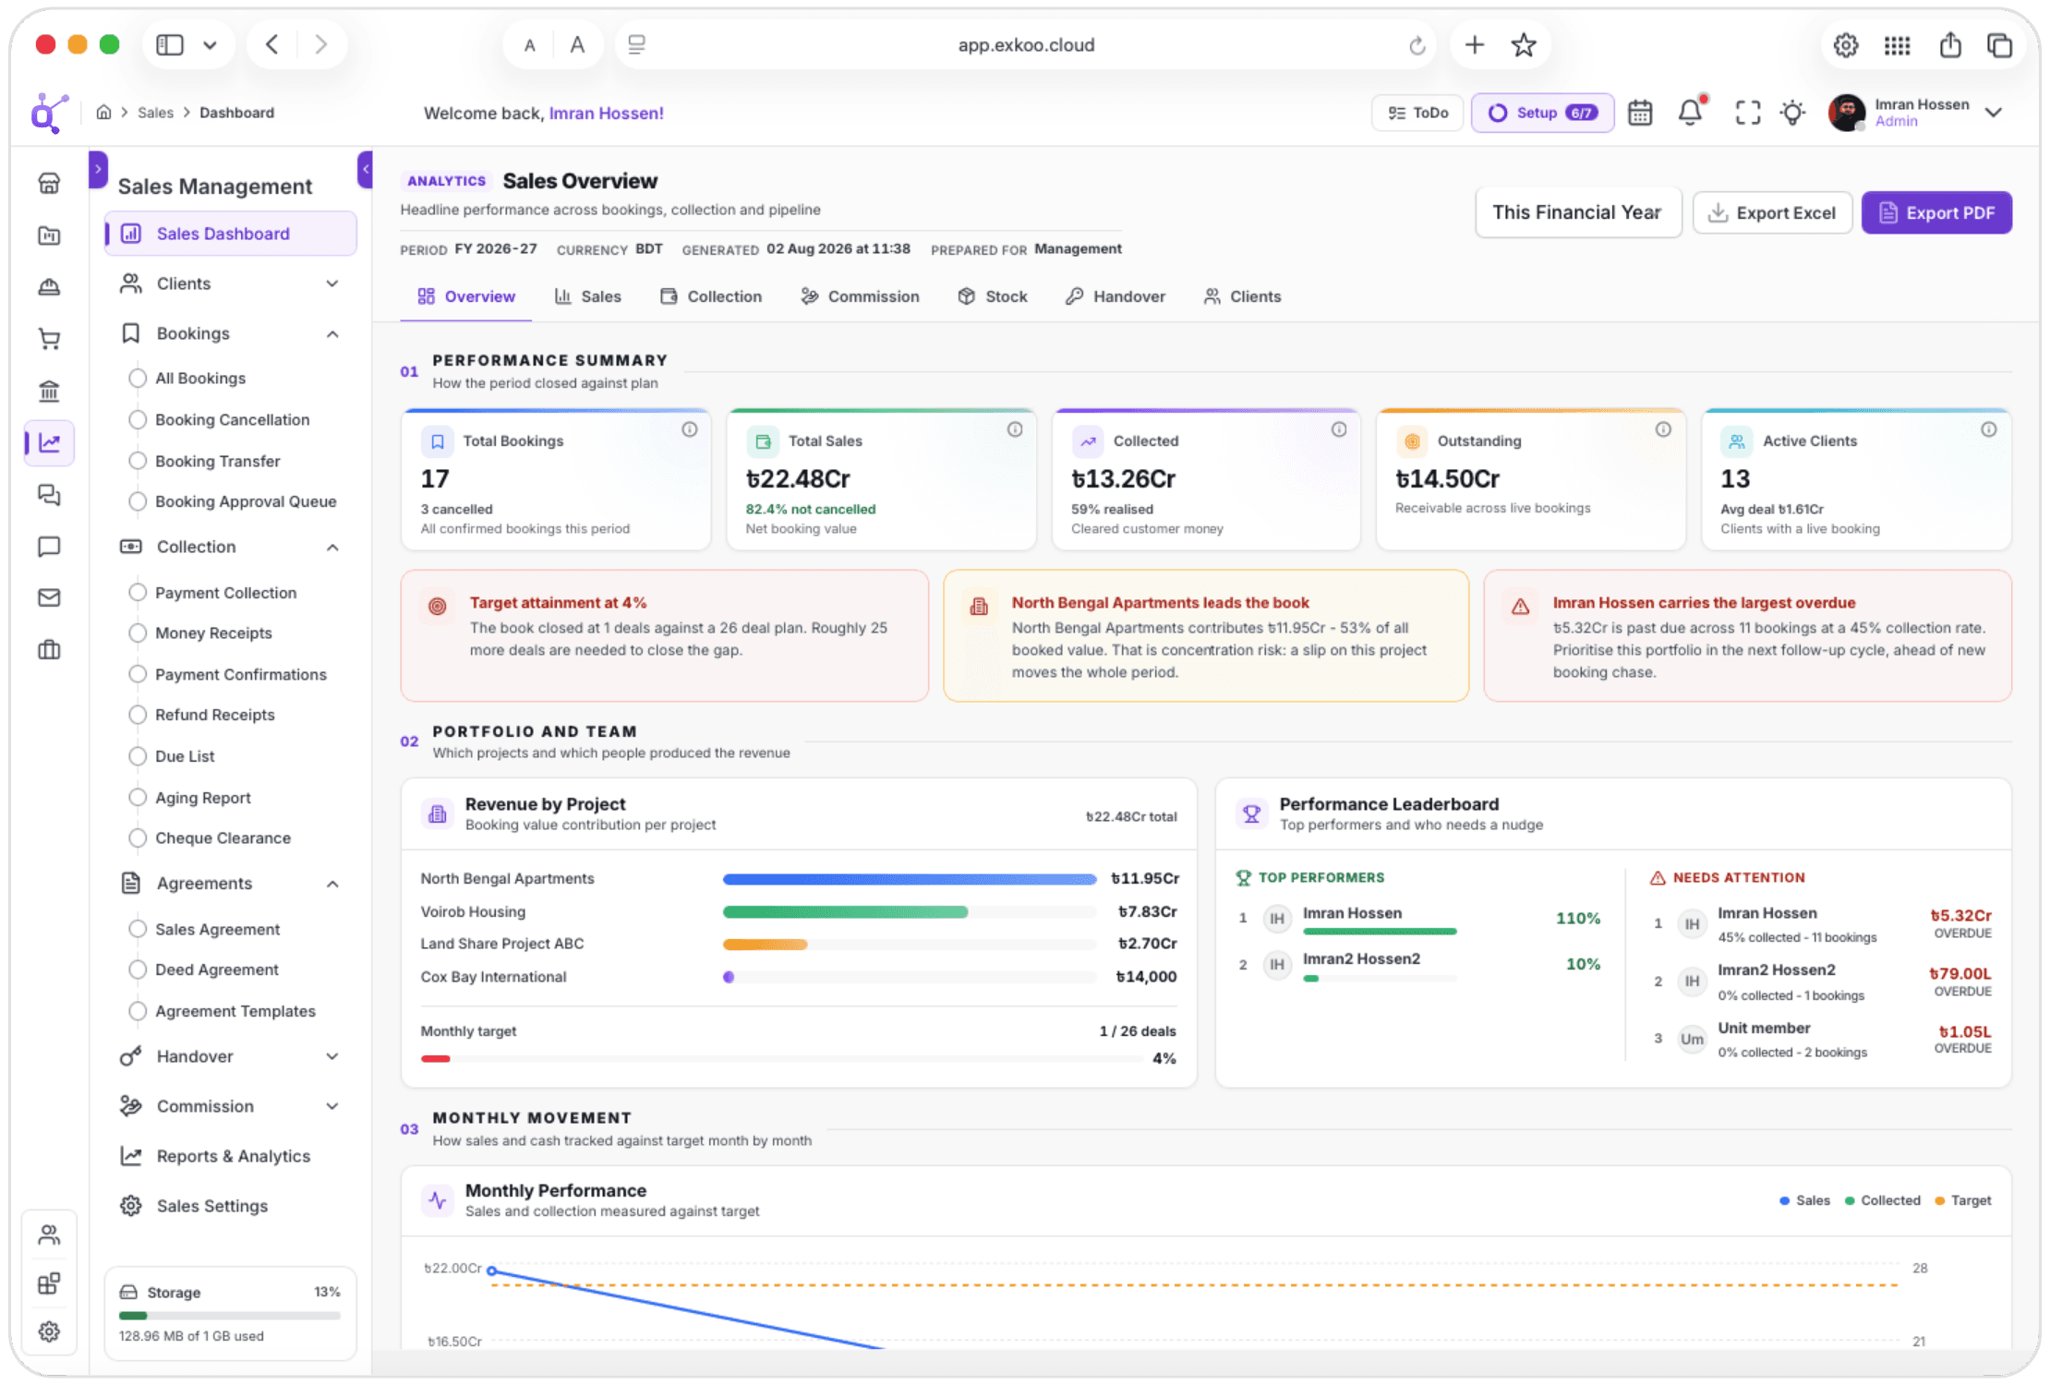2050x1385 pixels.
Task: Go to home via breadcrumb house icon
Action: coord(103,113)
